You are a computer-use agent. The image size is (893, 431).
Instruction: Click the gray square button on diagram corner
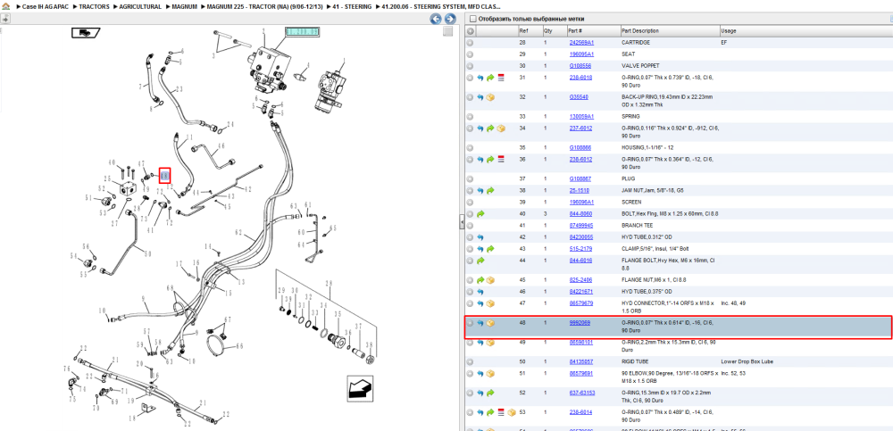448,31
